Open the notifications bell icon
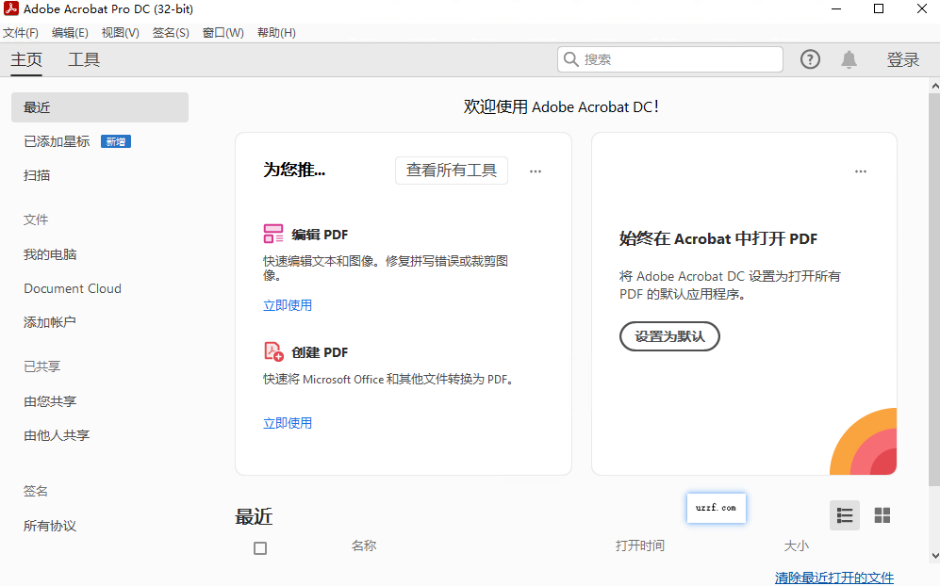The image size is (940, 586). [848, 58]
